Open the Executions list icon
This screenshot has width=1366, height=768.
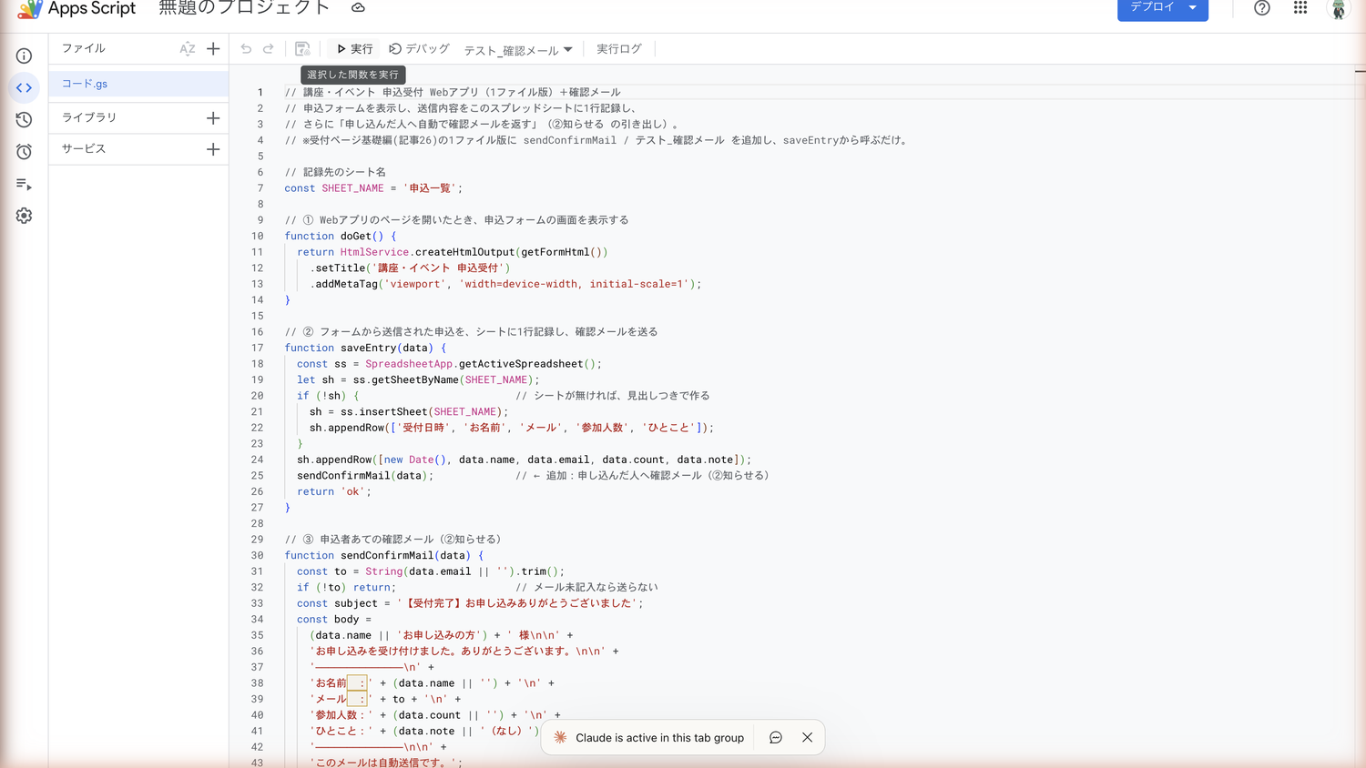24,184
